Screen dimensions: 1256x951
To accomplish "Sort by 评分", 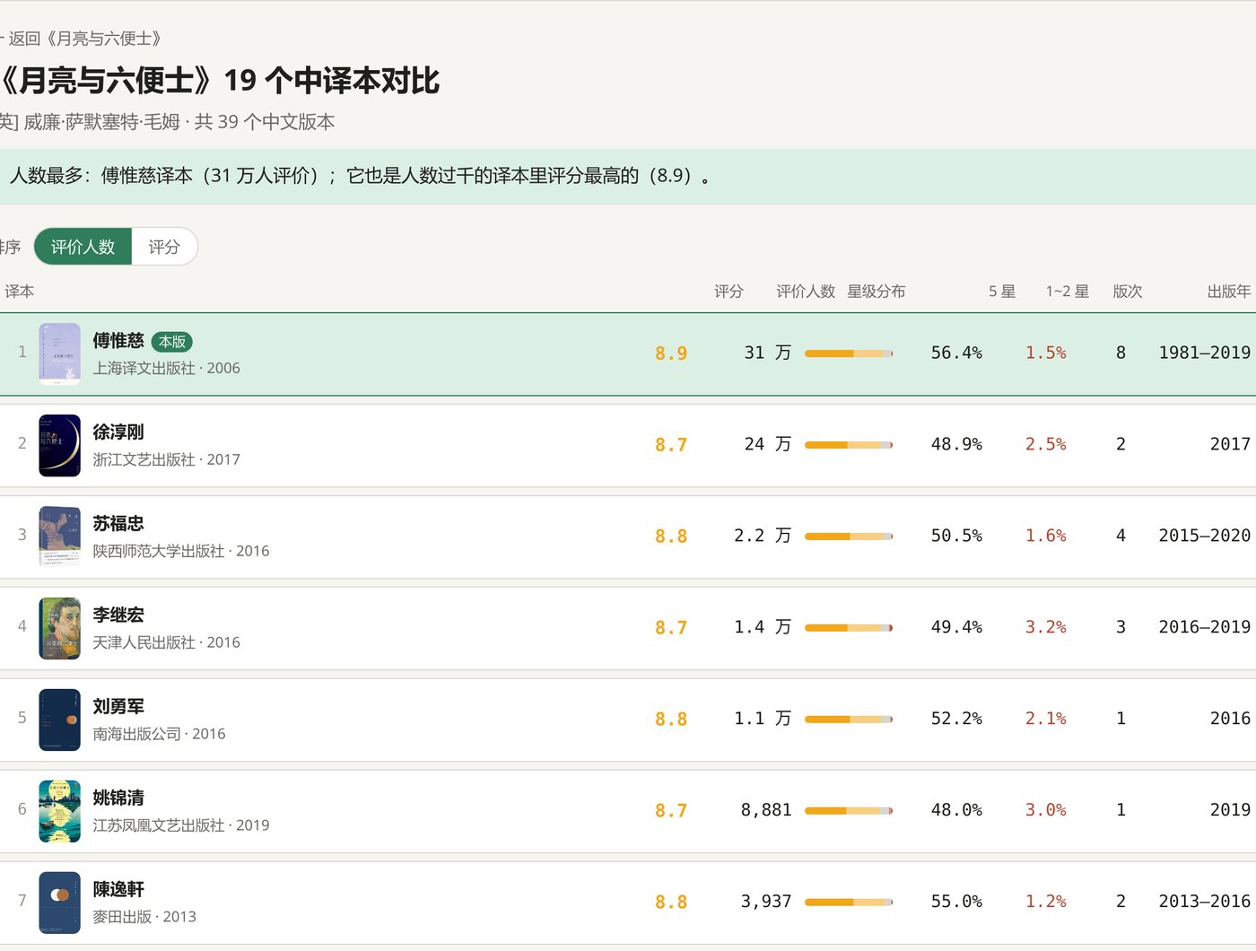I will 164,247.
